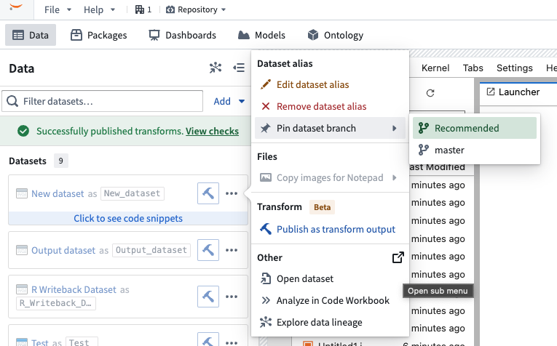557x346 pixels.
Task: Switch to the Data tab
Action: 31,35
